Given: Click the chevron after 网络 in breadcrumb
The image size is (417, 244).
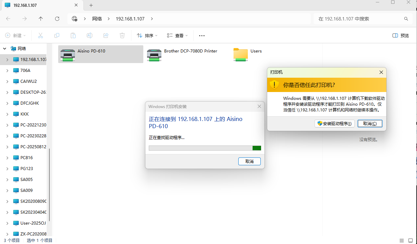Looking at the screenshot, I should click(x=108, y=19).
